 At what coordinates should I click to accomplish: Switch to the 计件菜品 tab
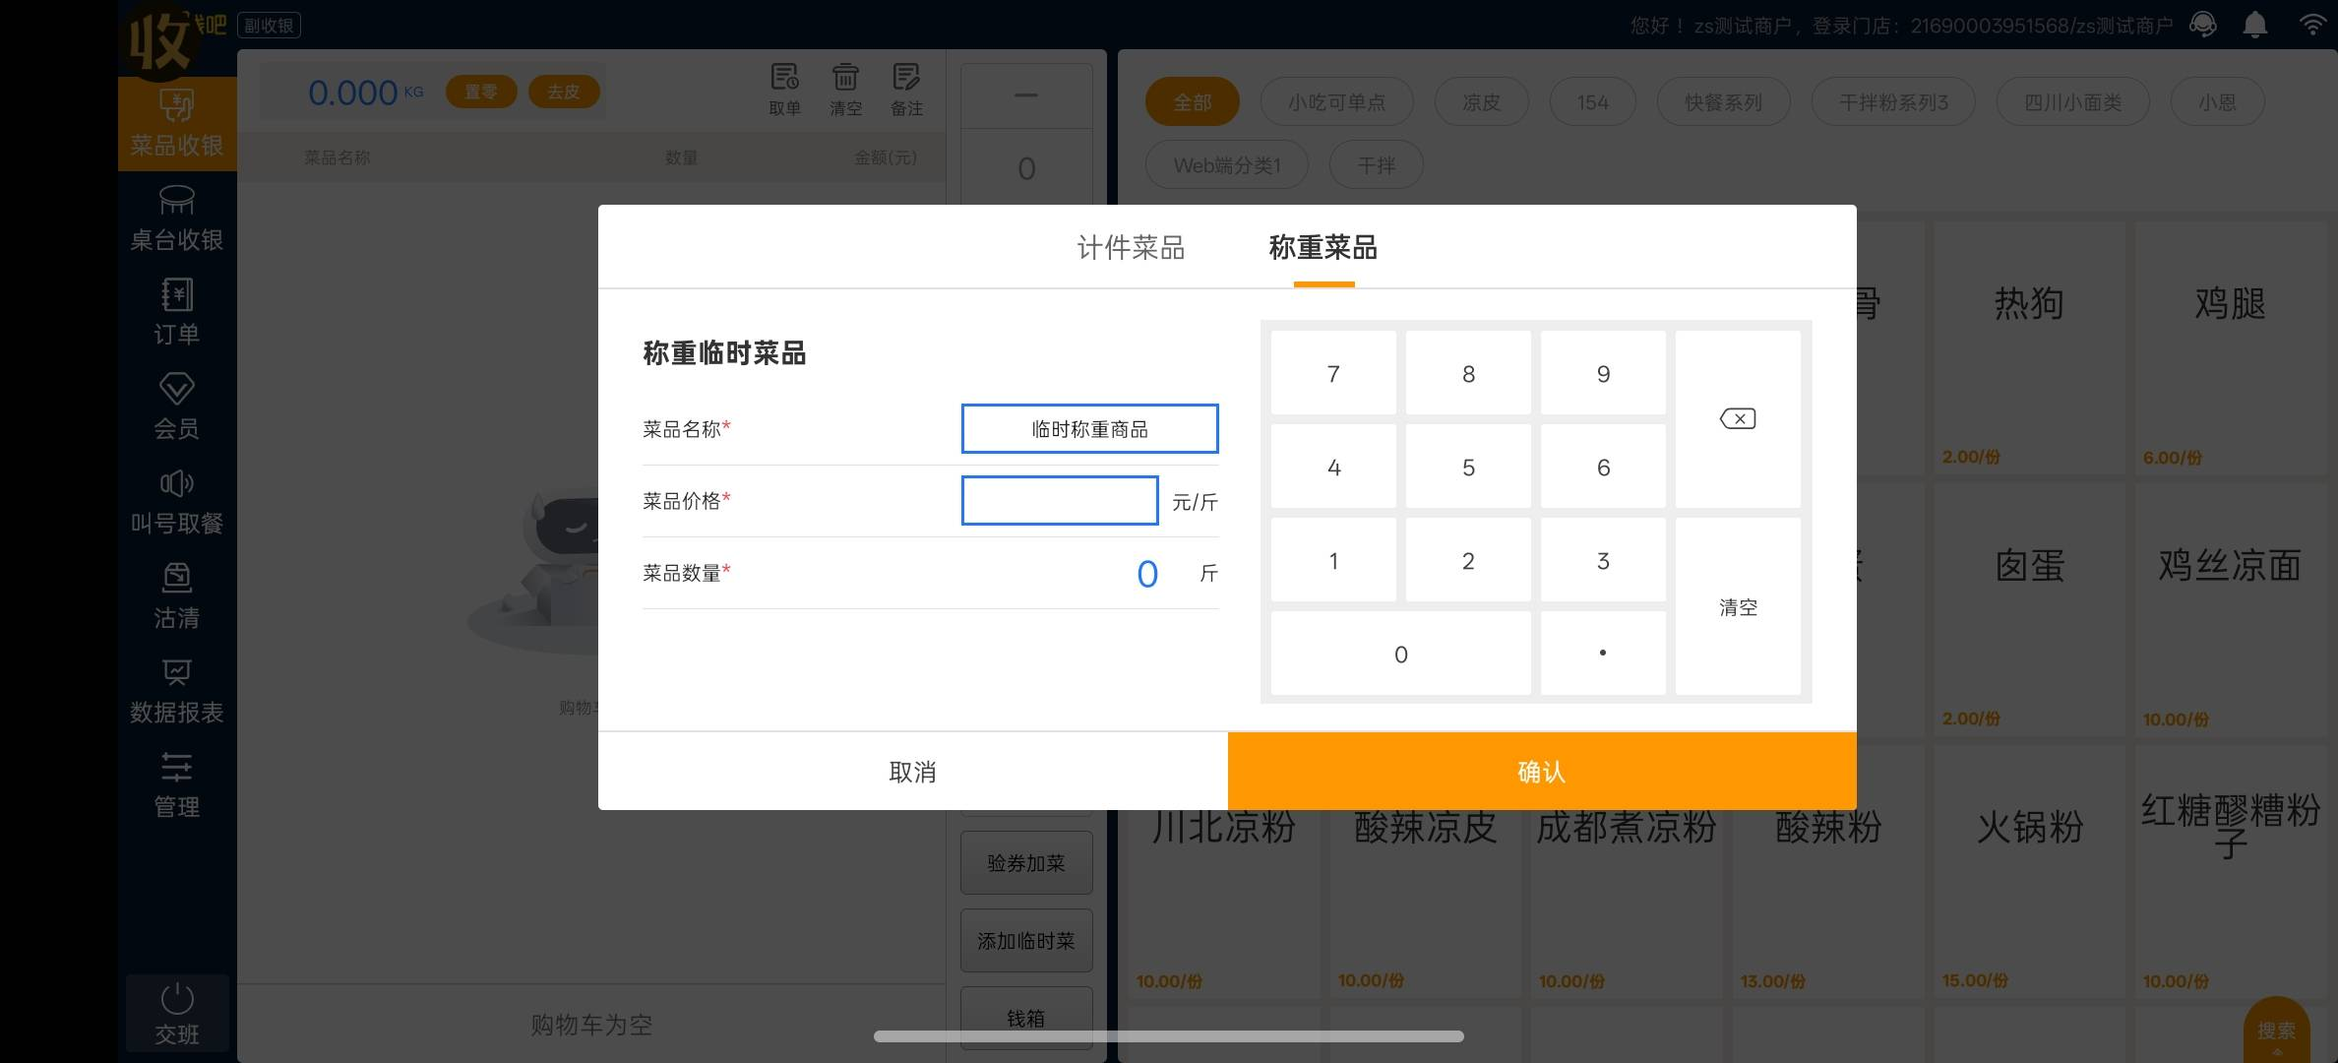[x=1131, y=247]
